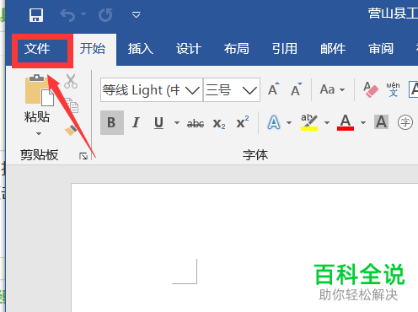
Task: Click the Enclose Characters circled 字 icon
Action: 405,122
